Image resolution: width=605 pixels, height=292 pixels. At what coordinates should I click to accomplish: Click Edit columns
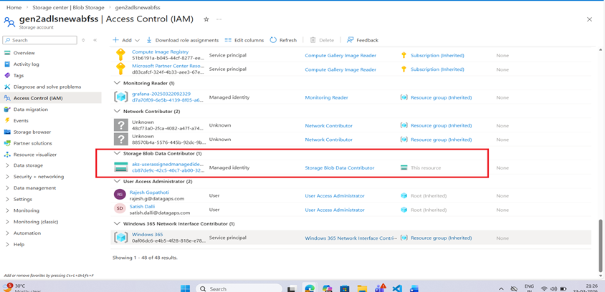click(244, 40)
